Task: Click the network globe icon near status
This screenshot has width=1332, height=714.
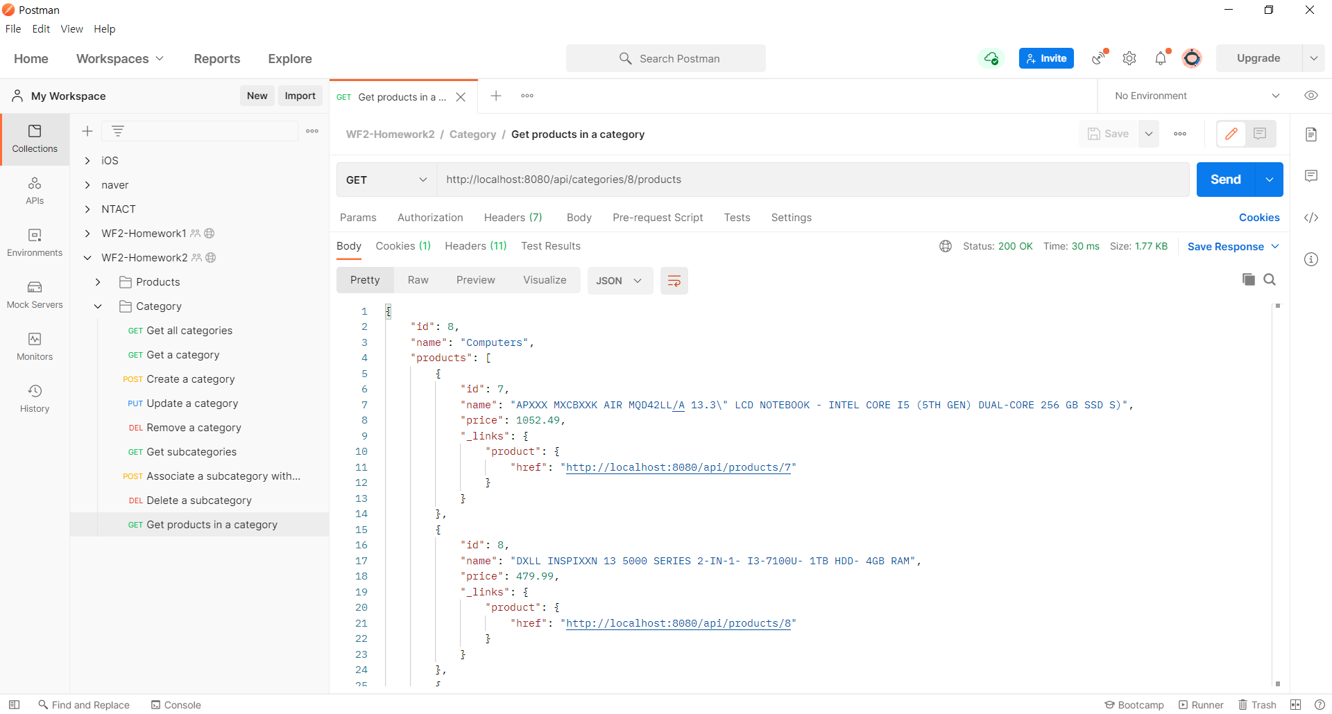Action: pos(946,246)
